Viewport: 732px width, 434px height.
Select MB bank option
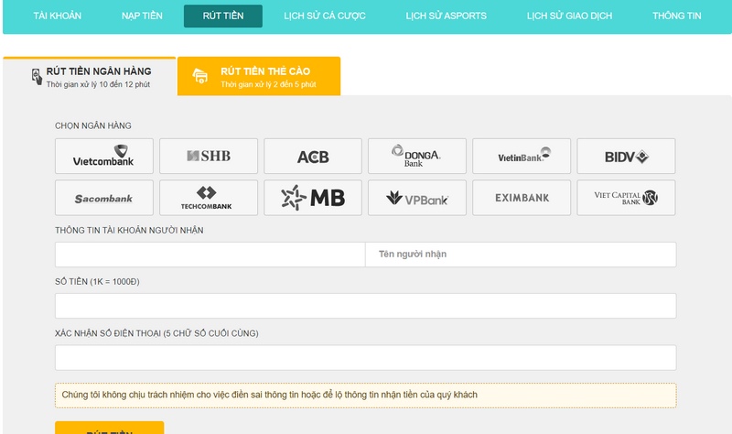click(313, 198)
